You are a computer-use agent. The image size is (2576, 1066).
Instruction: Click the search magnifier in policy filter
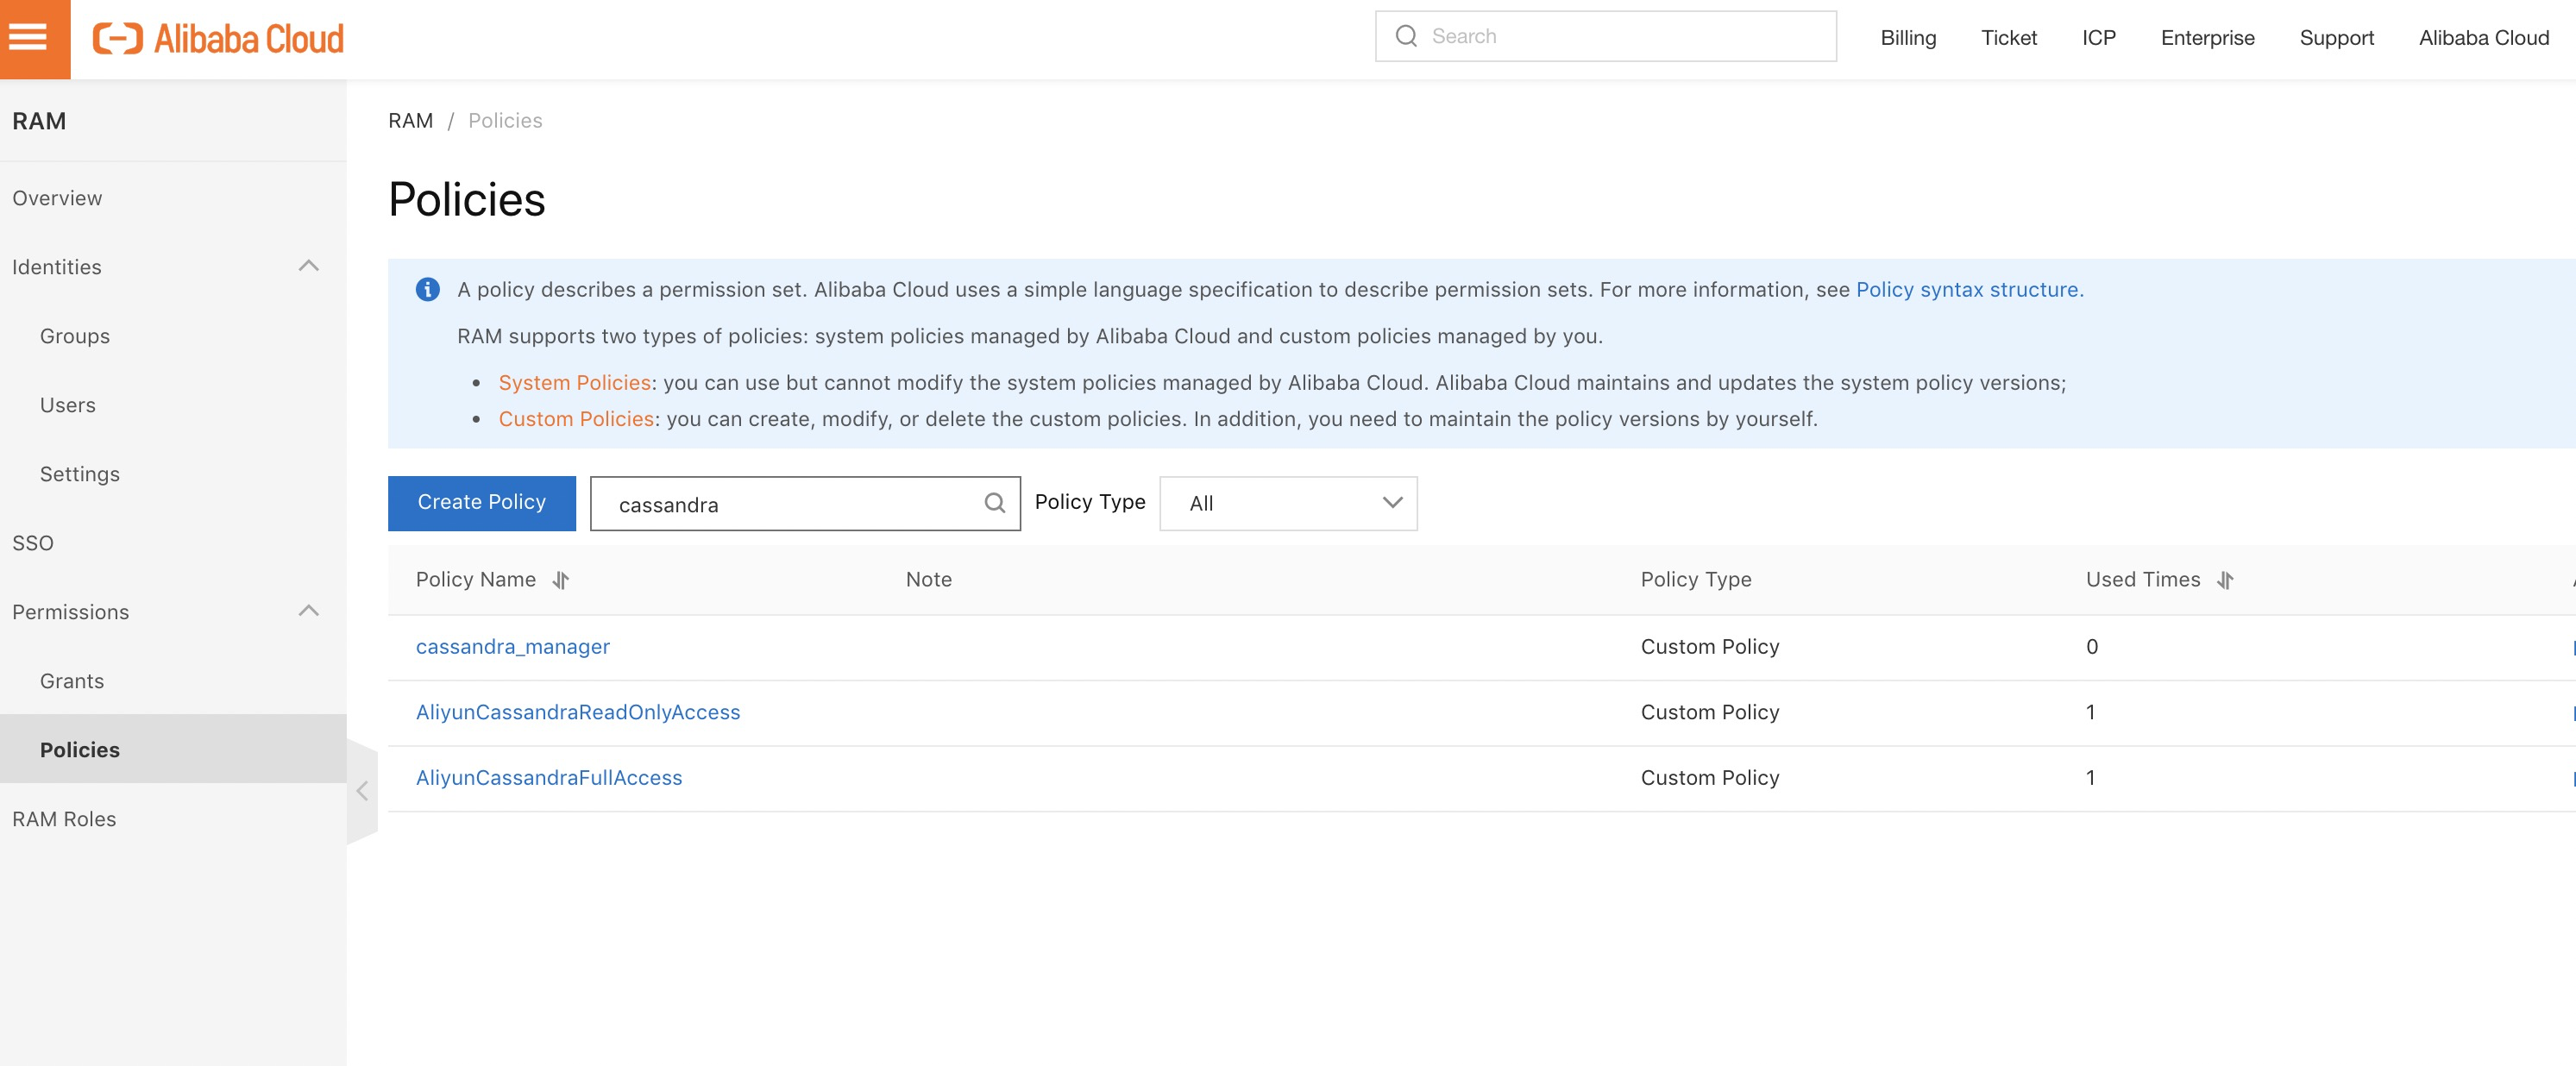click(x=994, y=503)
